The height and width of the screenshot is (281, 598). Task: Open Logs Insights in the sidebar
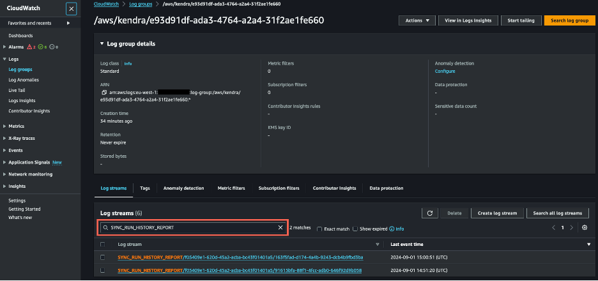point(22,101)
